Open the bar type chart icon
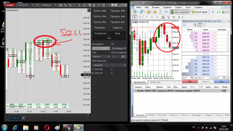The image size is (233, 131). click(x=61, y=5)
